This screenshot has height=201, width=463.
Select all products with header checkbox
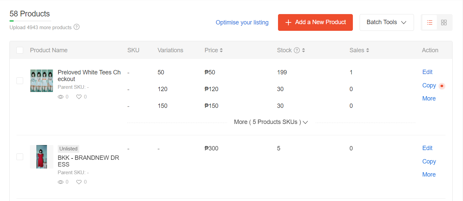20,50
